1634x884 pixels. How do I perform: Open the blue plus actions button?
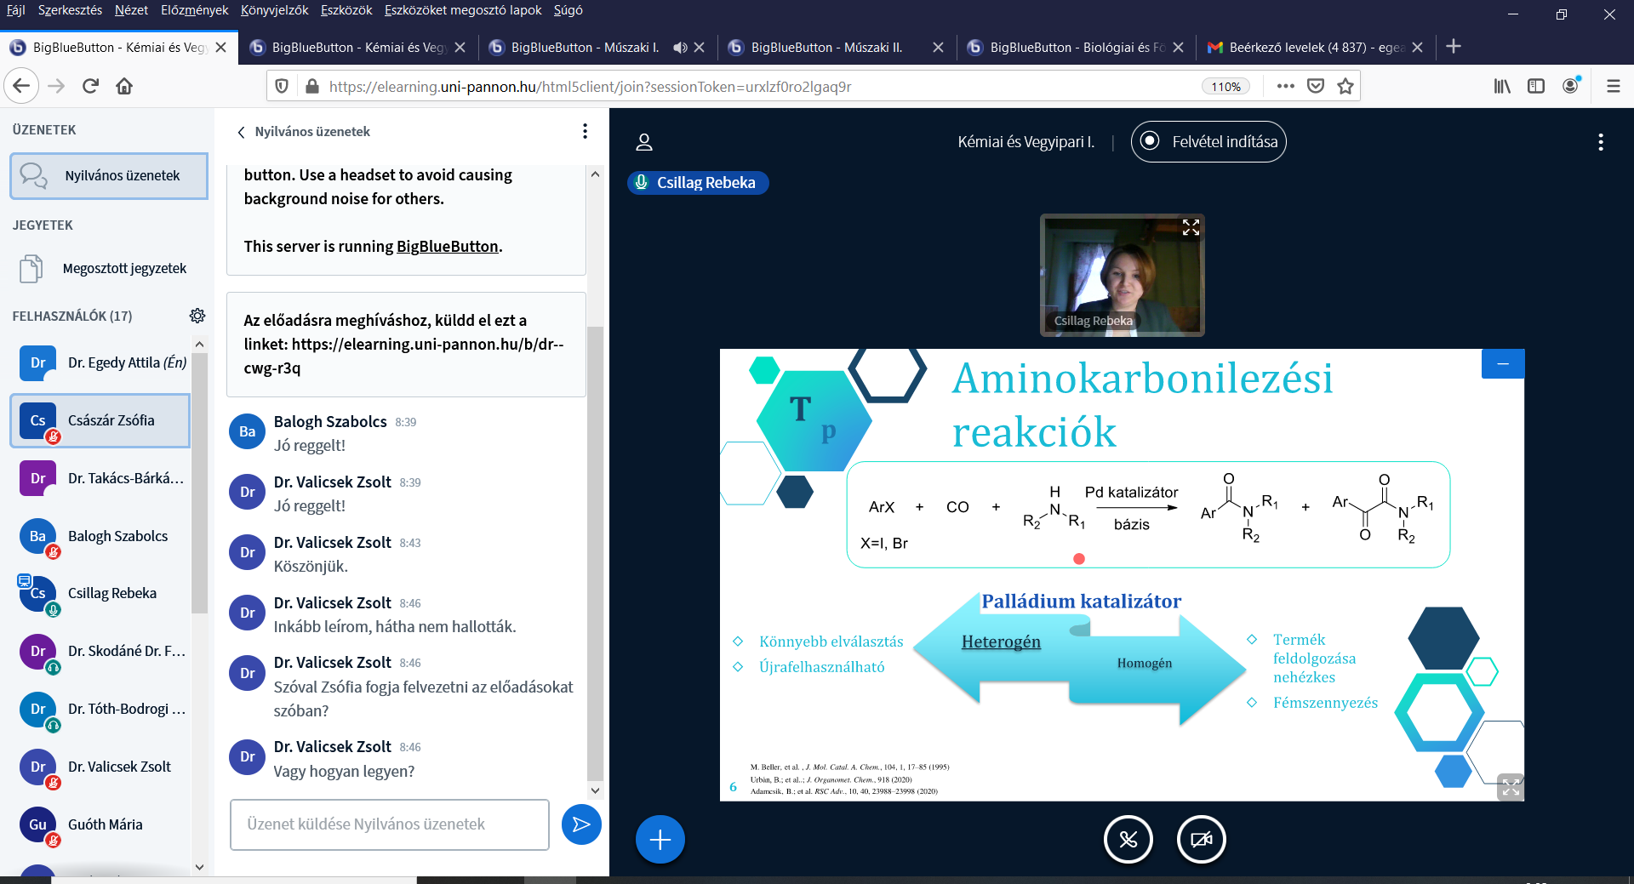point(660,840)
